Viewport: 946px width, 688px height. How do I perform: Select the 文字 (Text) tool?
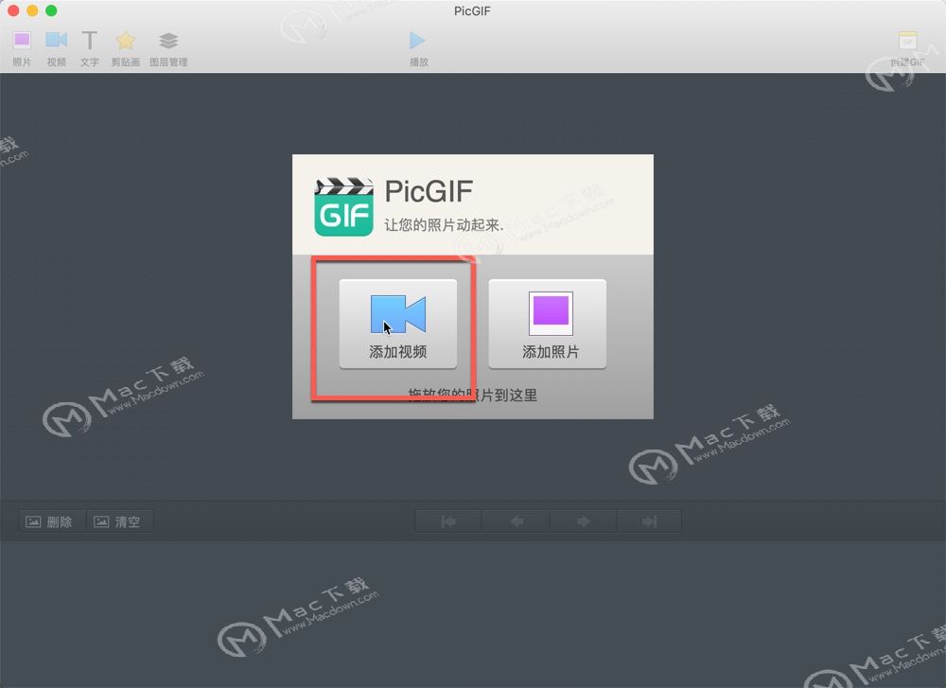[89, 47]
